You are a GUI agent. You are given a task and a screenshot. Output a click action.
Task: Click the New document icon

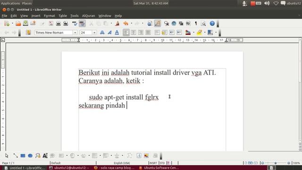tap(7, 24)
